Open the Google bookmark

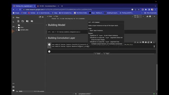[16, 13]
